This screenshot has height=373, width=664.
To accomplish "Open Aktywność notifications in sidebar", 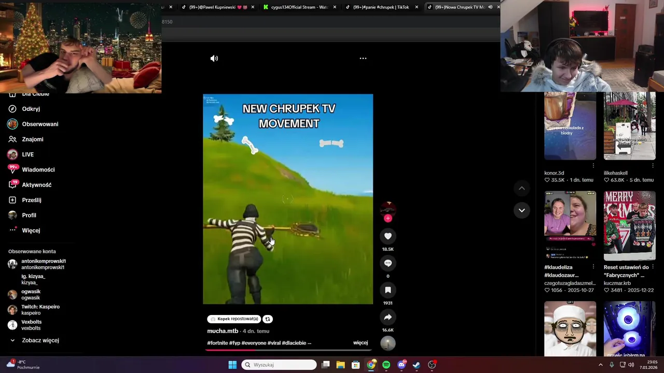I will point(36,185).
